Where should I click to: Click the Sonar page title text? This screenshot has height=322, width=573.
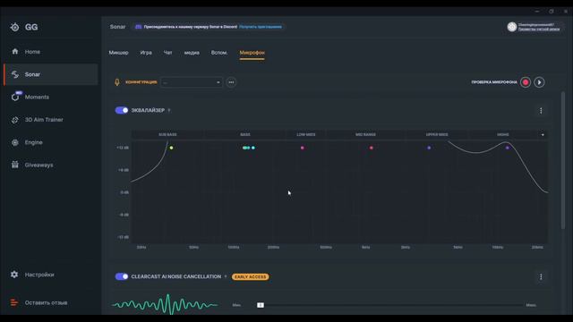(x=117, y=27)
